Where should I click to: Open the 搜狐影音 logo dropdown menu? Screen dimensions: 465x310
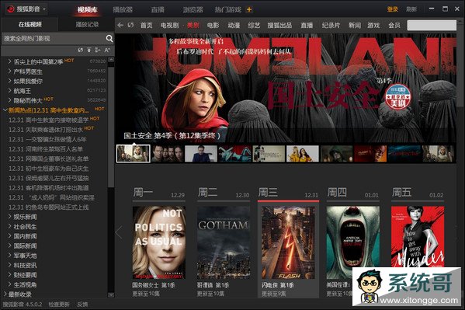(44, 9)
